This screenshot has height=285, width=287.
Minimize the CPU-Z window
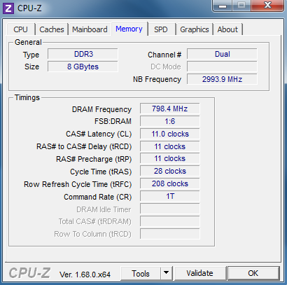click(223, 6)
